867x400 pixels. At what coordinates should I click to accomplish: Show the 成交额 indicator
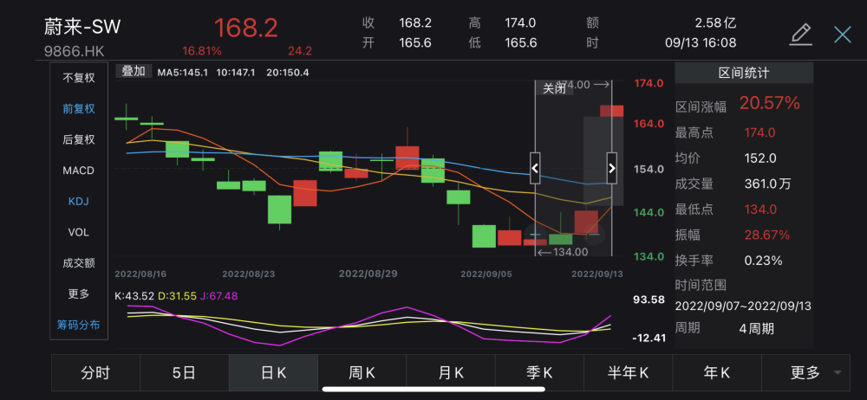tap(79, 263)
